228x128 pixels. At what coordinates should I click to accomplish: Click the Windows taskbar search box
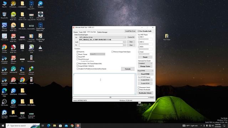click(x=23, y=126)
